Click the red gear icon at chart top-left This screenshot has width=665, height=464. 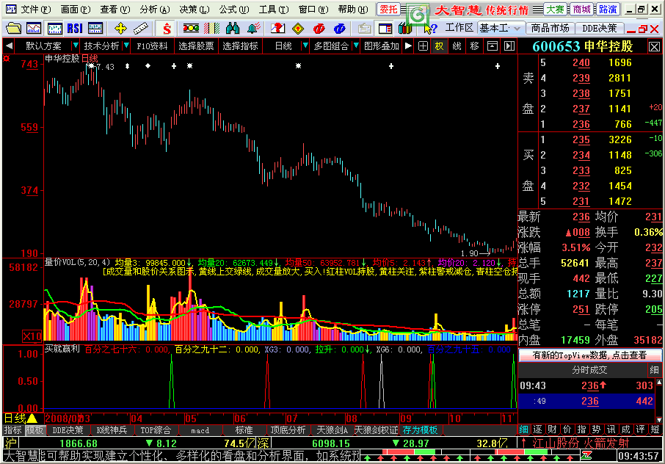(7, 59)
